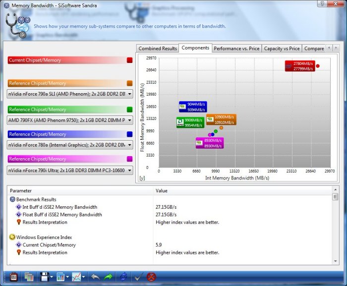Open the nForce 790i Ultra reference dropdown
The height and width of the screenshot is (286, 347).
70,171
